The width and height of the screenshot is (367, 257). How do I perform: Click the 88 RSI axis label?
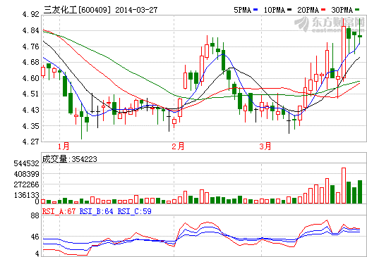pyautogui.click(x=35, y=215)
